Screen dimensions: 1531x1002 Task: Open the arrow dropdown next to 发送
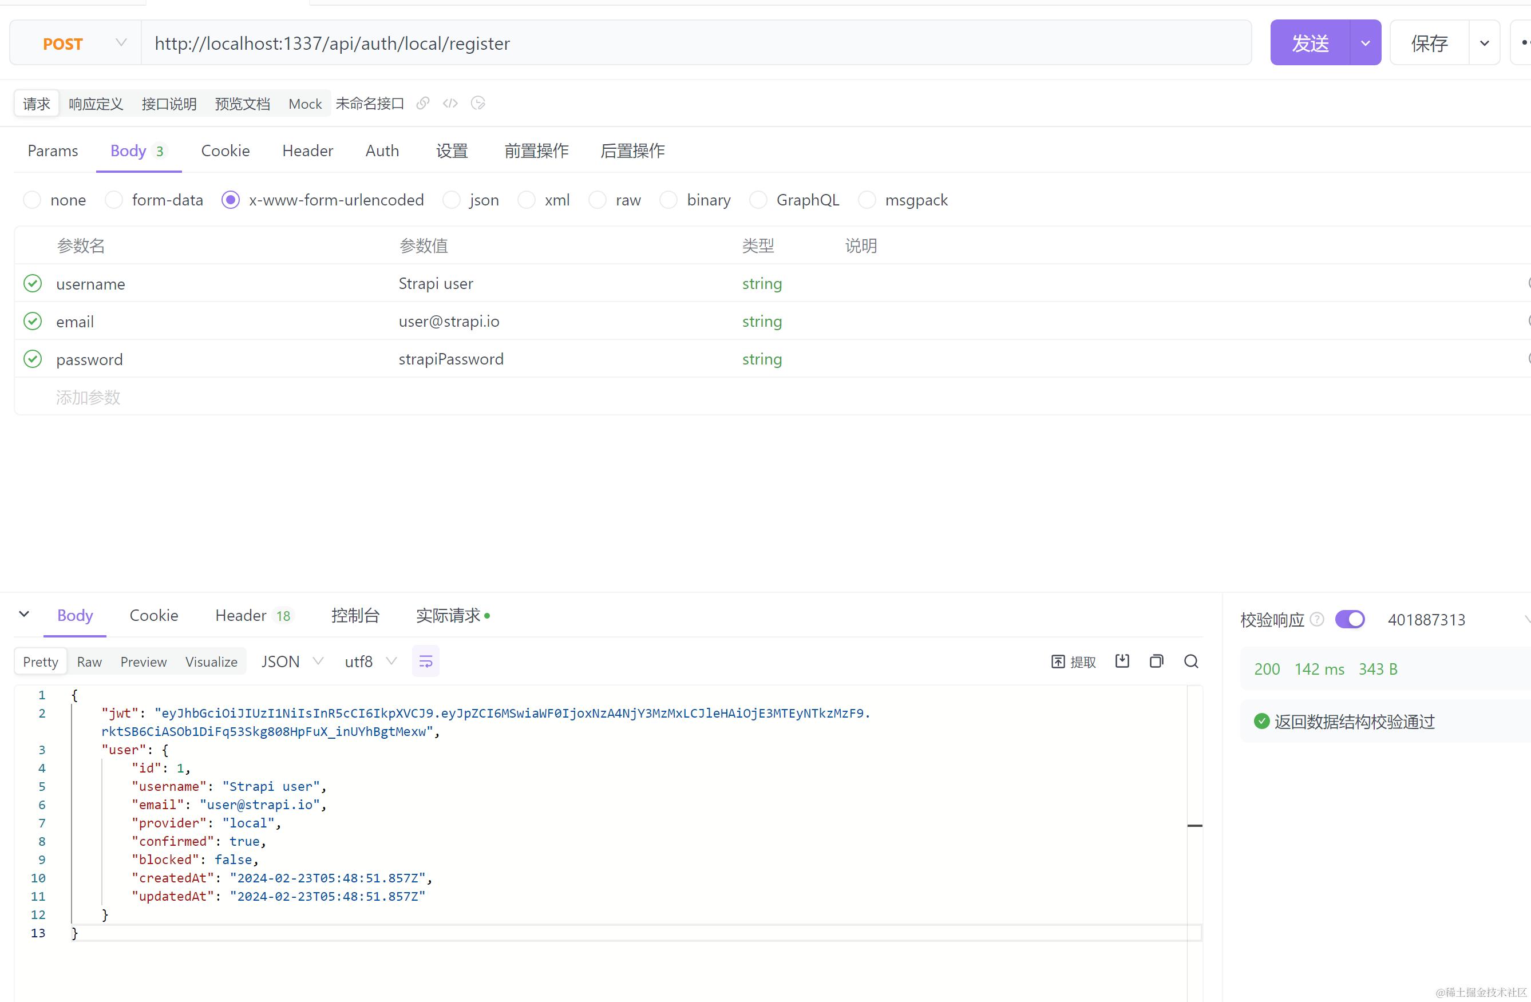[x=1365, y=43]
